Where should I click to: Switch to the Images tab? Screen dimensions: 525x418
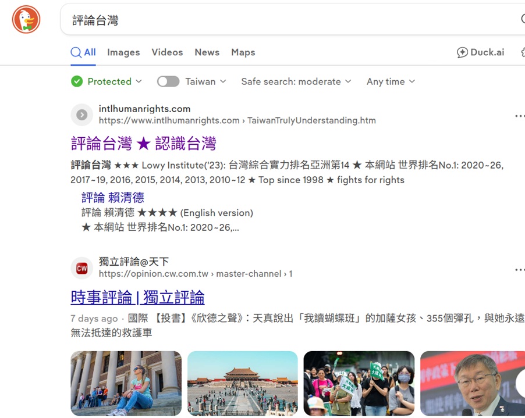(123, 52)
